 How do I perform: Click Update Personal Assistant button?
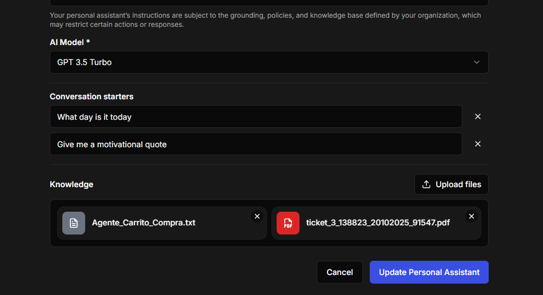coord(429,272)
